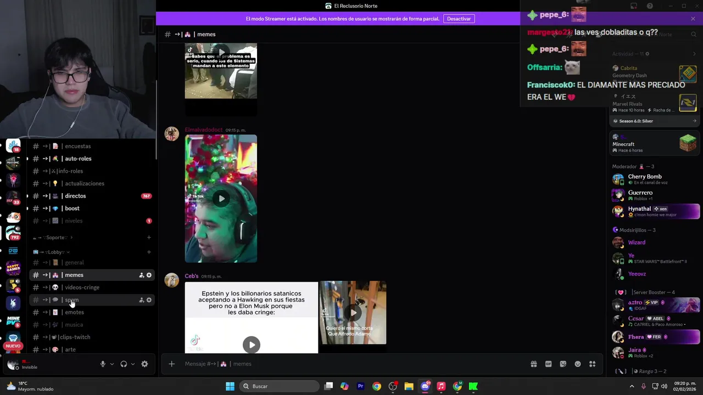
Task: Open the Party Games server icon
Action: (13, 268)
